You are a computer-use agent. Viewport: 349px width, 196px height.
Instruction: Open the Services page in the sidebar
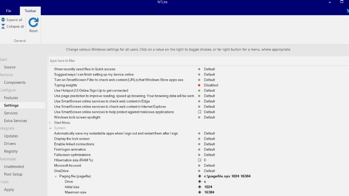coord(11,113)
